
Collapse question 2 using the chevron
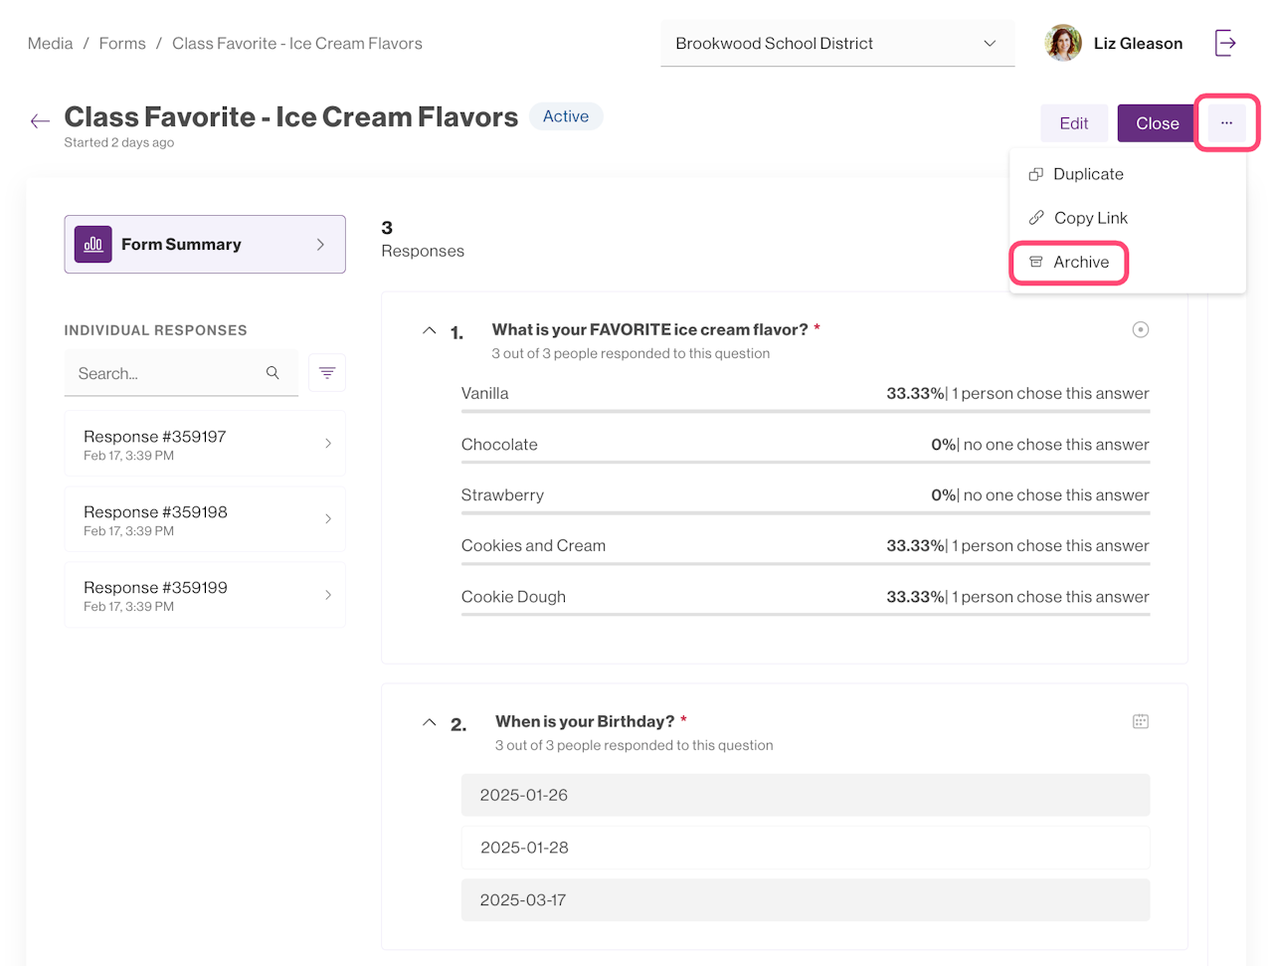[x=430, y=722]
